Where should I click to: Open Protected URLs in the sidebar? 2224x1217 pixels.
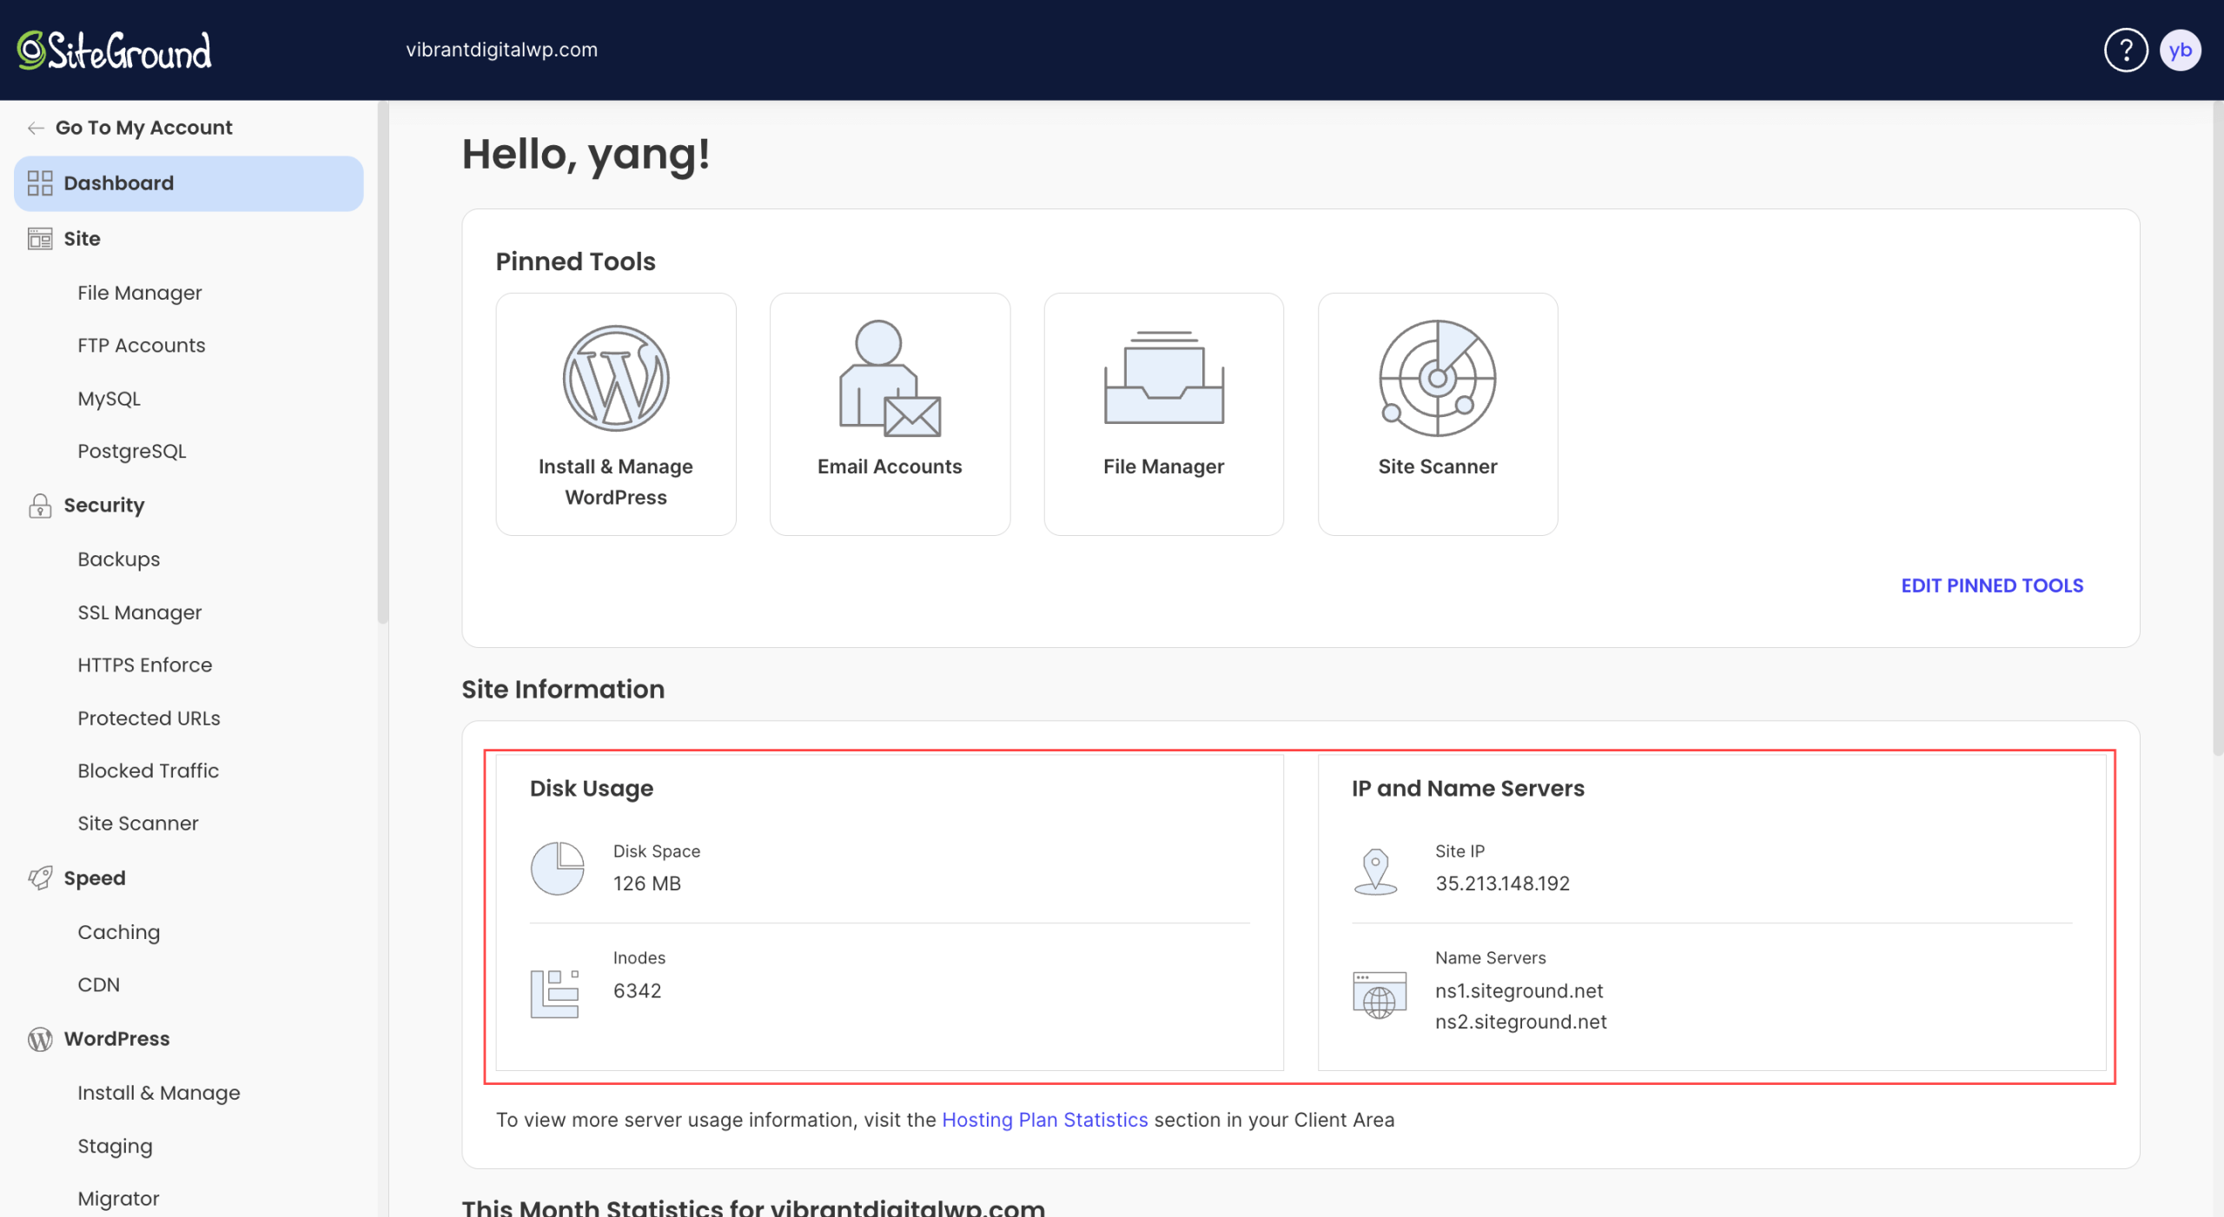[149, 718]
